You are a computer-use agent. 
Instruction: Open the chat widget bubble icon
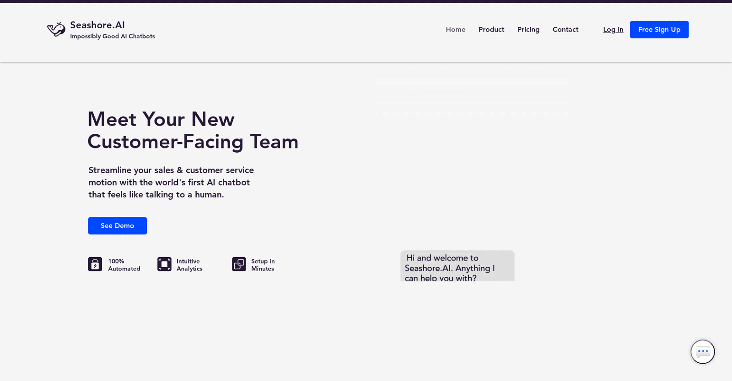(702, 352)
